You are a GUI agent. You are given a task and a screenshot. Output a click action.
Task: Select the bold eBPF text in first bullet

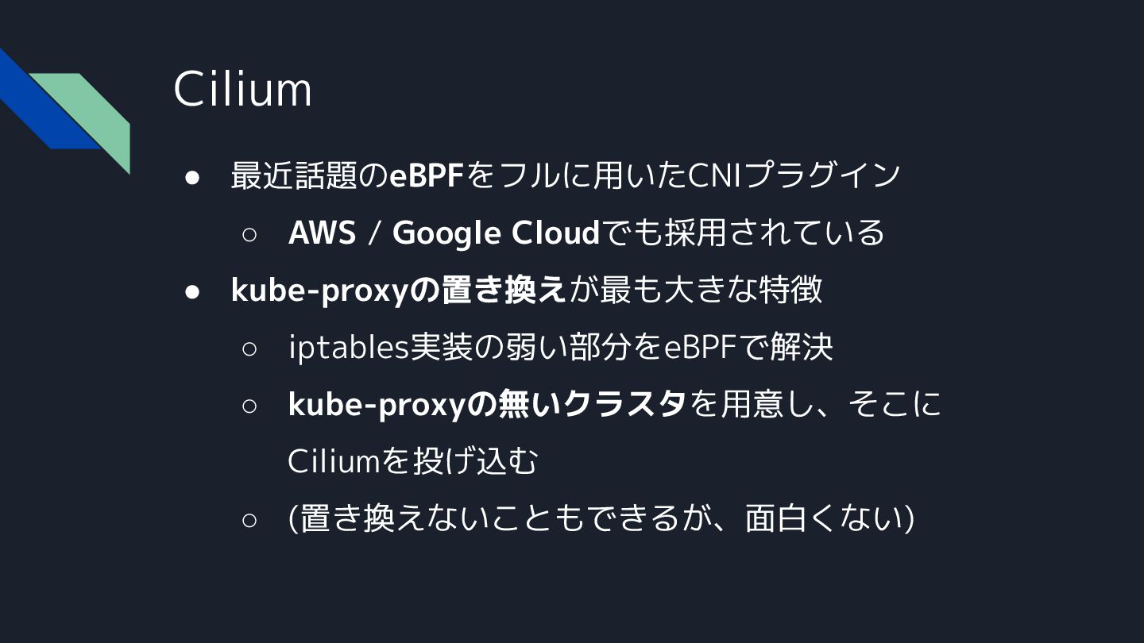(x=427, y=175)
